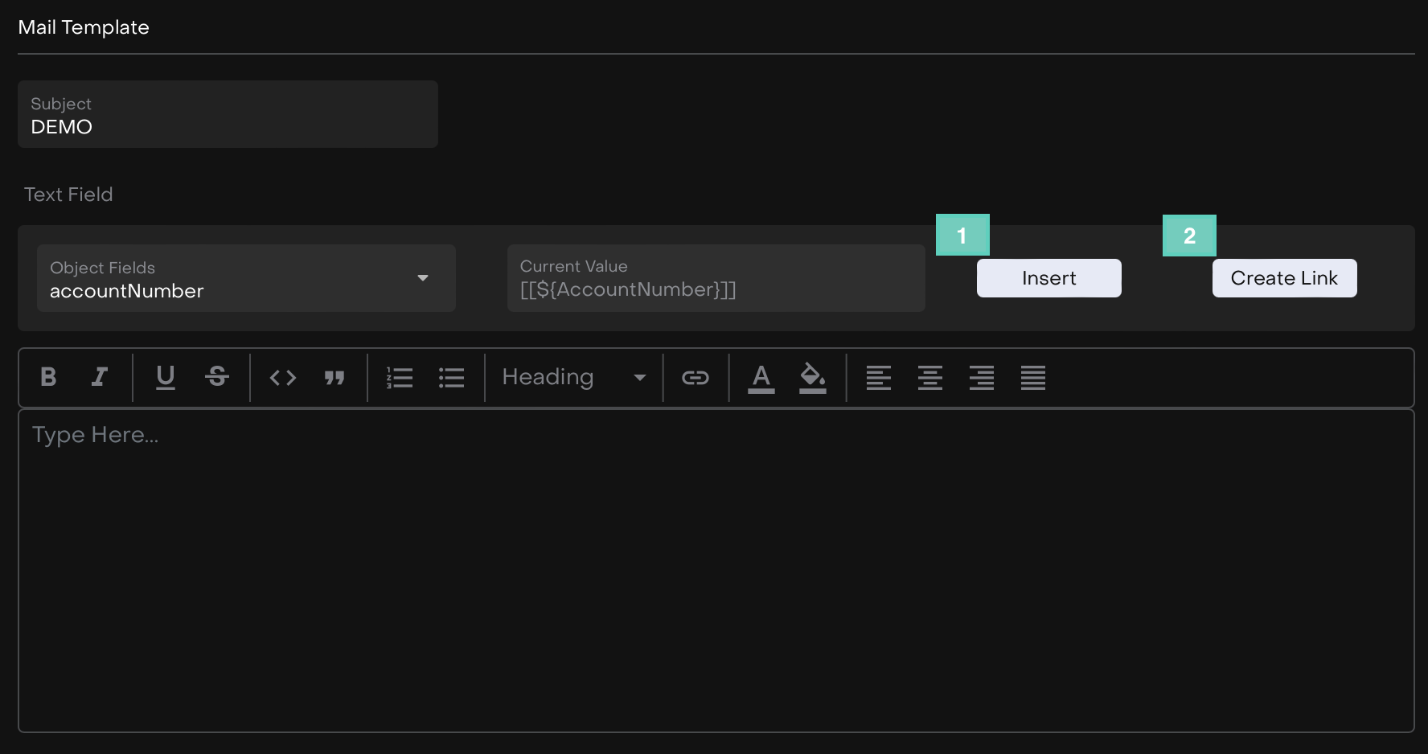Apply strikethrough formatting
Viewport: 1428px width, 754px height.
pos(217,377)
